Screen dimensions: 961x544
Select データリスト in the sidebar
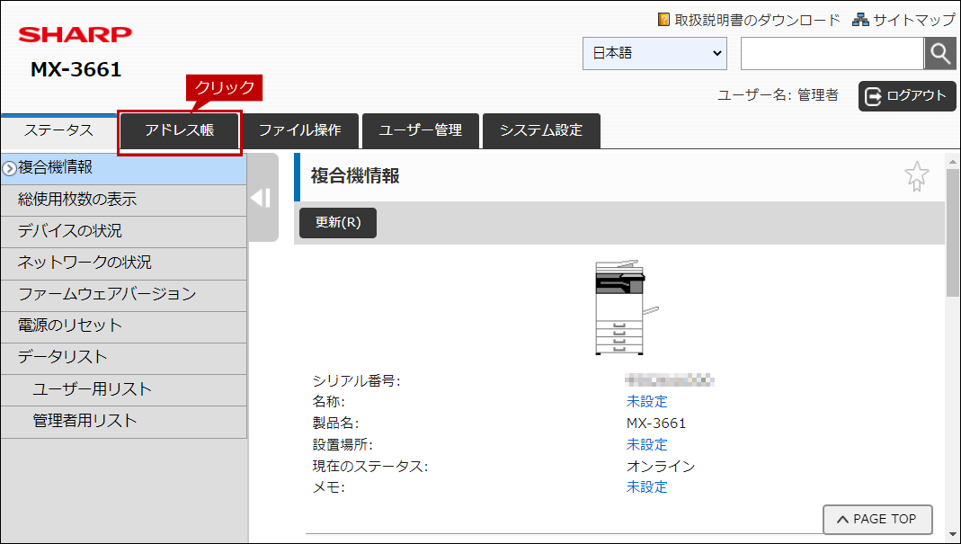point(124,358)
